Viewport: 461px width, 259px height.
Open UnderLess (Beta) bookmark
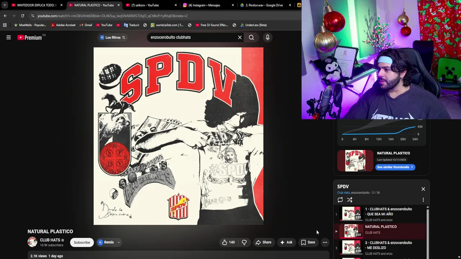[253, 25]
